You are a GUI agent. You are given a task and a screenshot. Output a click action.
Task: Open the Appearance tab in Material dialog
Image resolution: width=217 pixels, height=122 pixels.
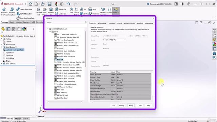(102, 23)
